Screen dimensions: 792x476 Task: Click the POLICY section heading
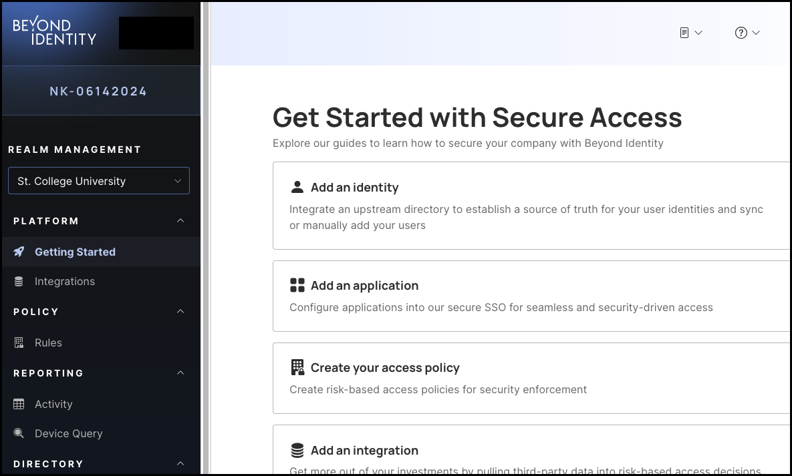[36, 312]
